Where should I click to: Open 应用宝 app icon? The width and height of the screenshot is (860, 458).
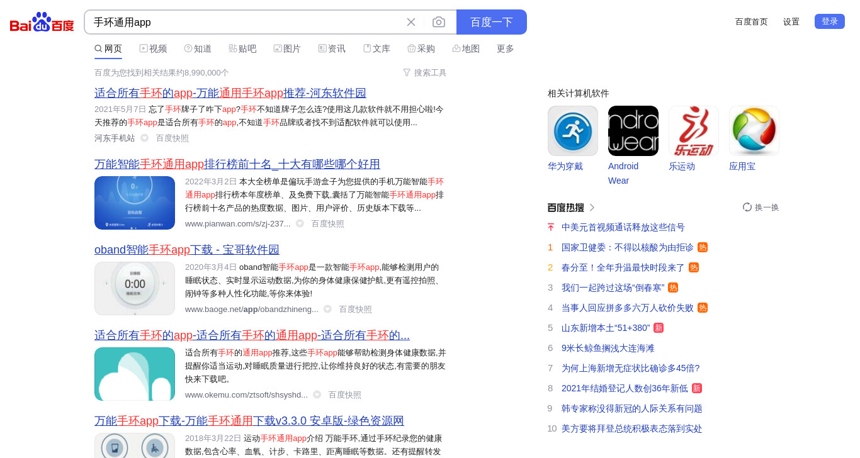pos(754,131)
